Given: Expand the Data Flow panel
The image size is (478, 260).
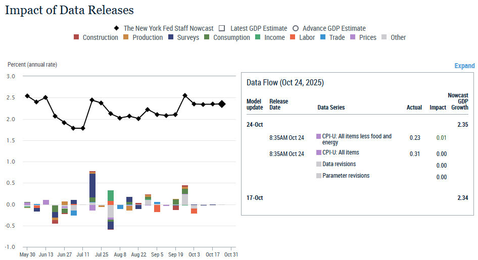Looking at the screenshot, I should pos(464,66).
